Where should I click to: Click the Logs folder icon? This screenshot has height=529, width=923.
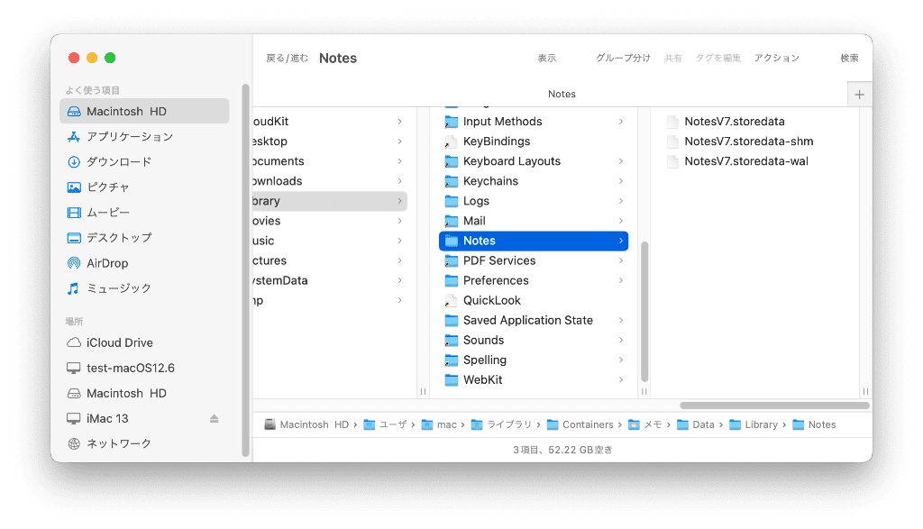(452, 201)
